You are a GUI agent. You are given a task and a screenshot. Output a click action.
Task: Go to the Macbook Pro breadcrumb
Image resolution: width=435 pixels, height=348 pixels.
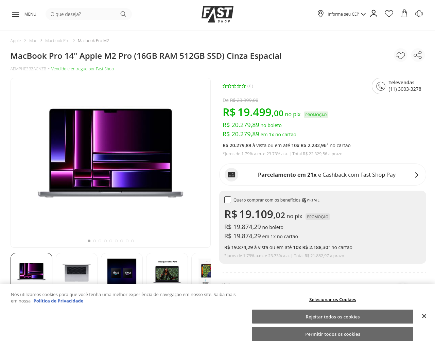pos(57,40)
